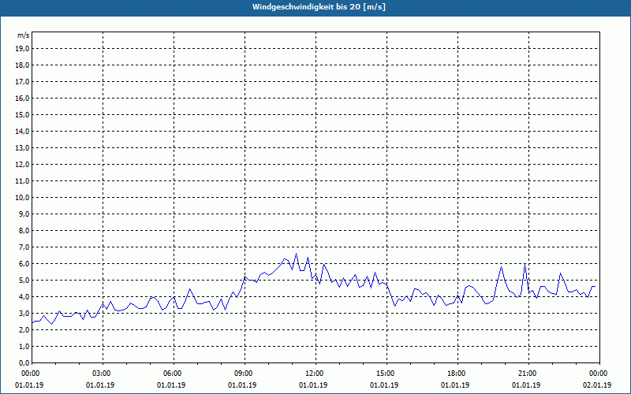Click the 15:00 time label
This screenshot has width=631, height=394.
[386, 374]
